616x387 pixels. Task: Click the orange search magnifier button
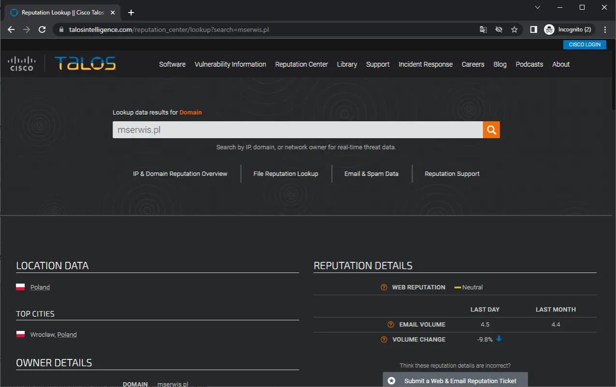(x=491, y=129)
